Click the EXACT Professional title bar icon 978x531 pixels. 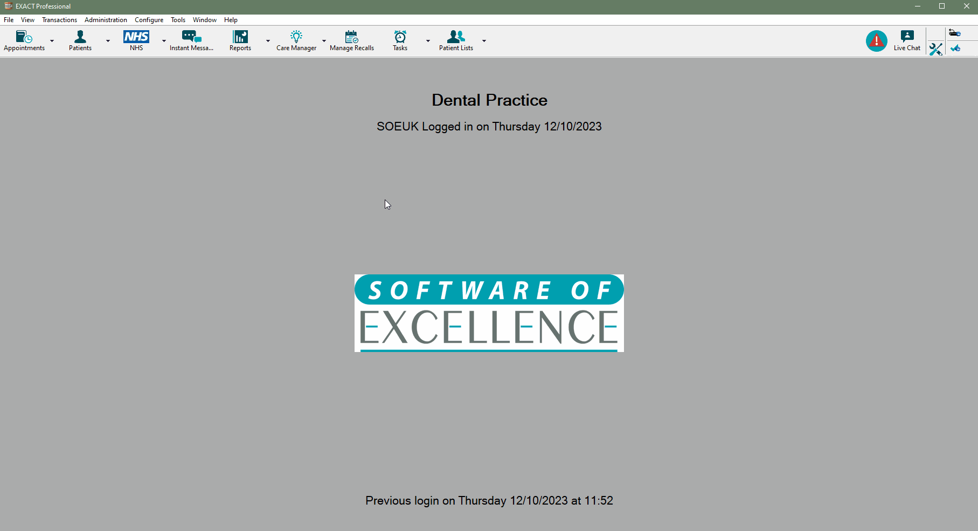point(8,6)
